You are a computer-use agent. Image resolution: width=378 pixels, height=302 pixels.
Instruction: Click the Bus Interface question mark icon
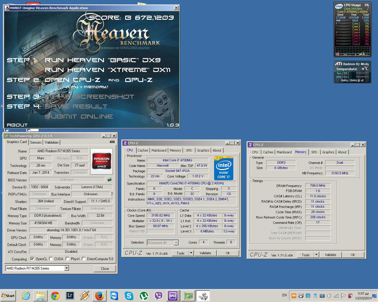(112, 194)
